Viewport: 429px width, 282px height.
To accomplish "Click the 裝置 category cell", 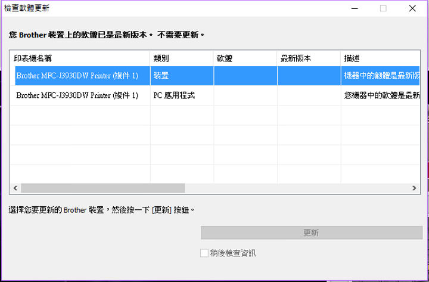I will click(182, 76).
